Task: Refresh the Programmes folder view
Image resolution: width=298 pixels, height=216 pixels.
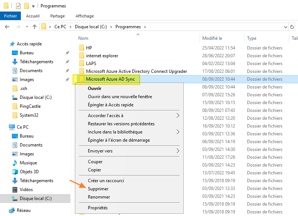Action: pos(292,27)
